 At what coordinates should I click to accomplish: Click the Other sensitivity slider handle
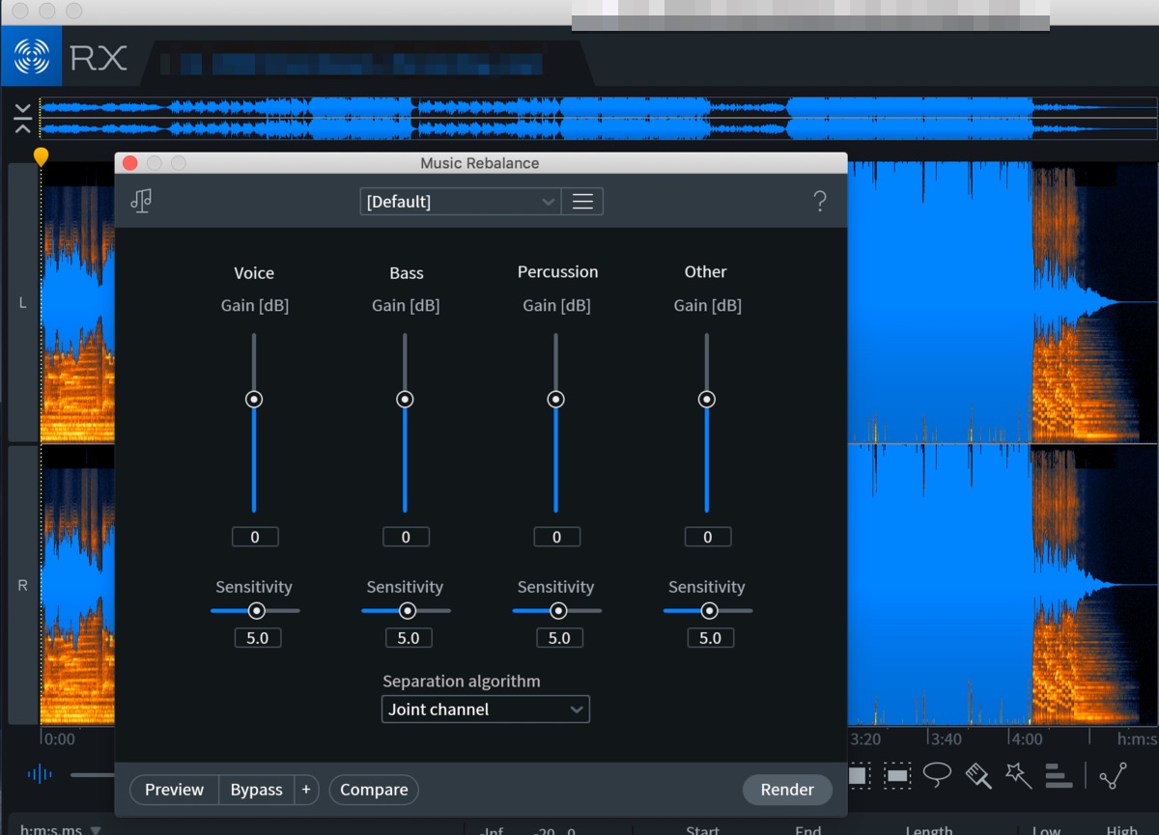coord(709,610)
